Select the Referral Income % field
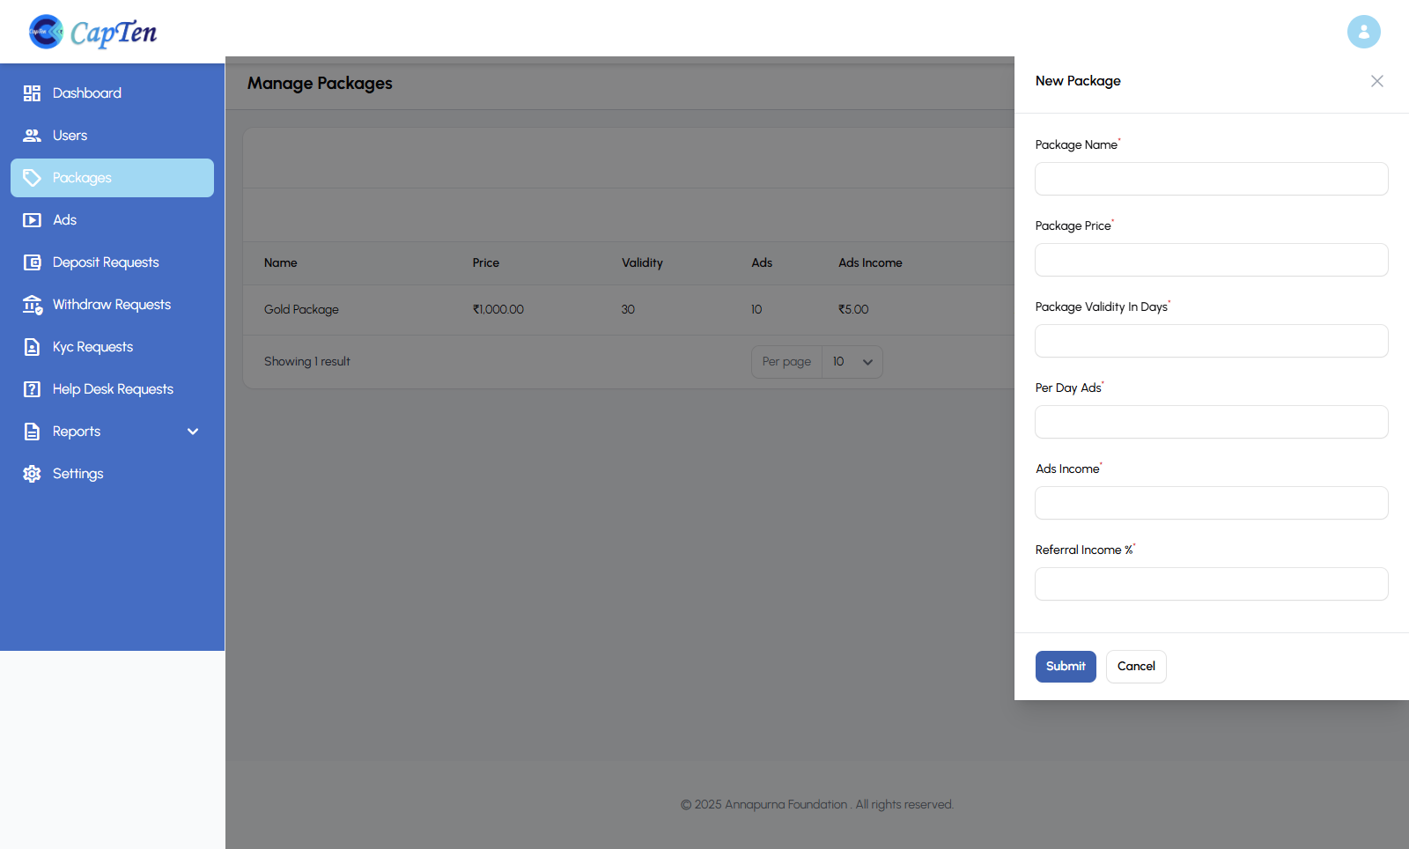1409x849 pixels. click(x=1211, y=584)
